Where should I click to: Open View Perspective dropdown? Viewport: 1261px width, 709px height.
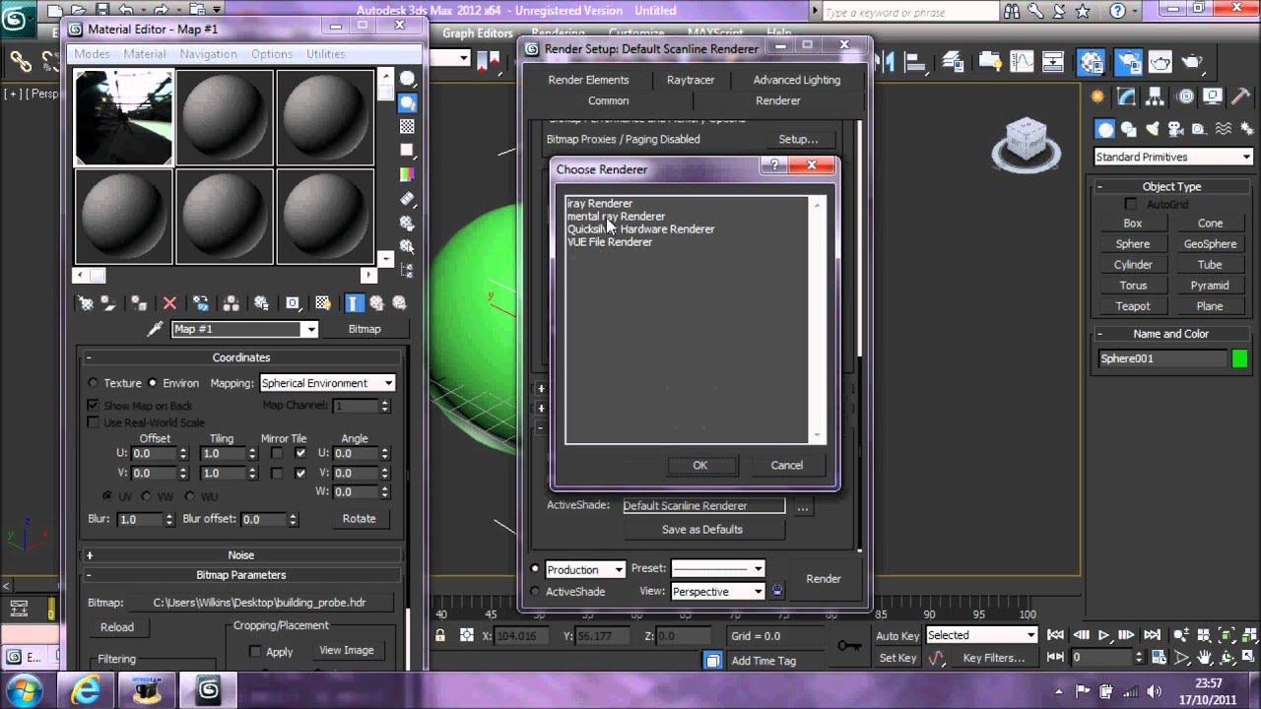click(717, 592)
